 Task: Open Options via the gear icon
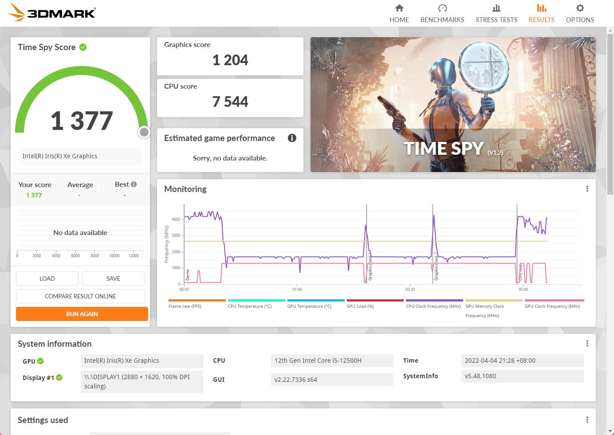pos(579,8)
